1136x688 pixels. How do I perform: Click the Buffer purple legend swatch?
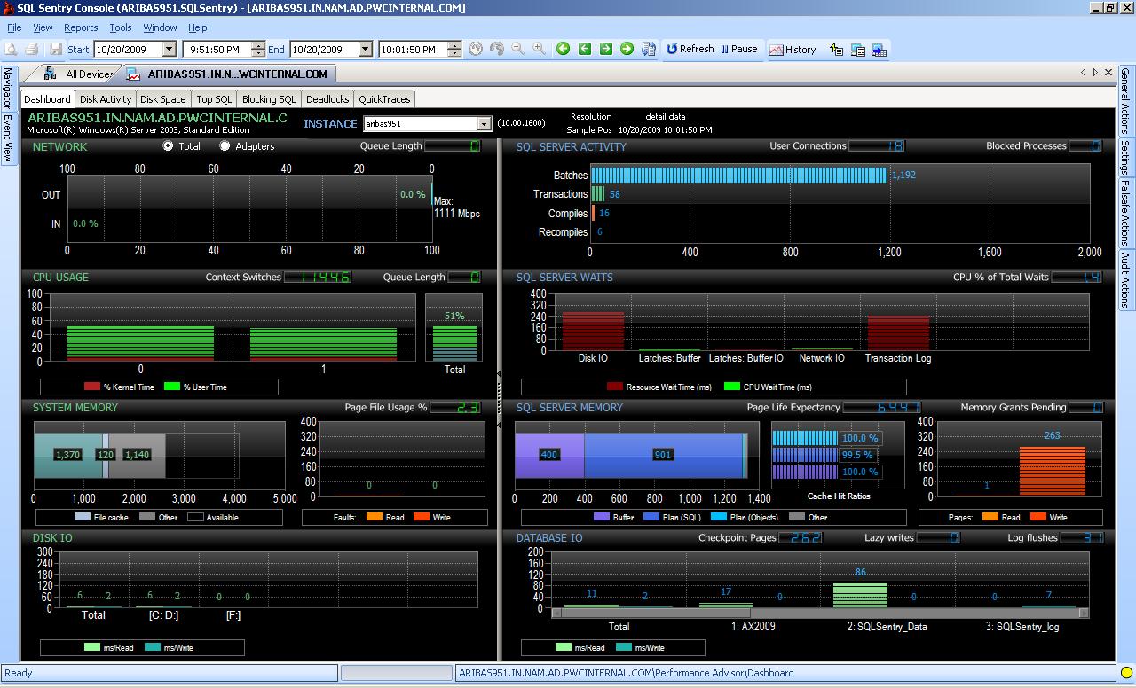[601, 517]
